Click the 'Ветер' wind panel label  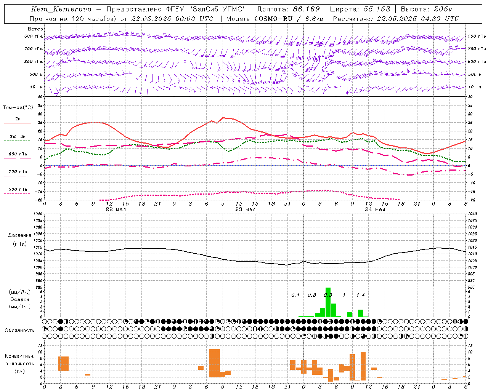[35, 29]
